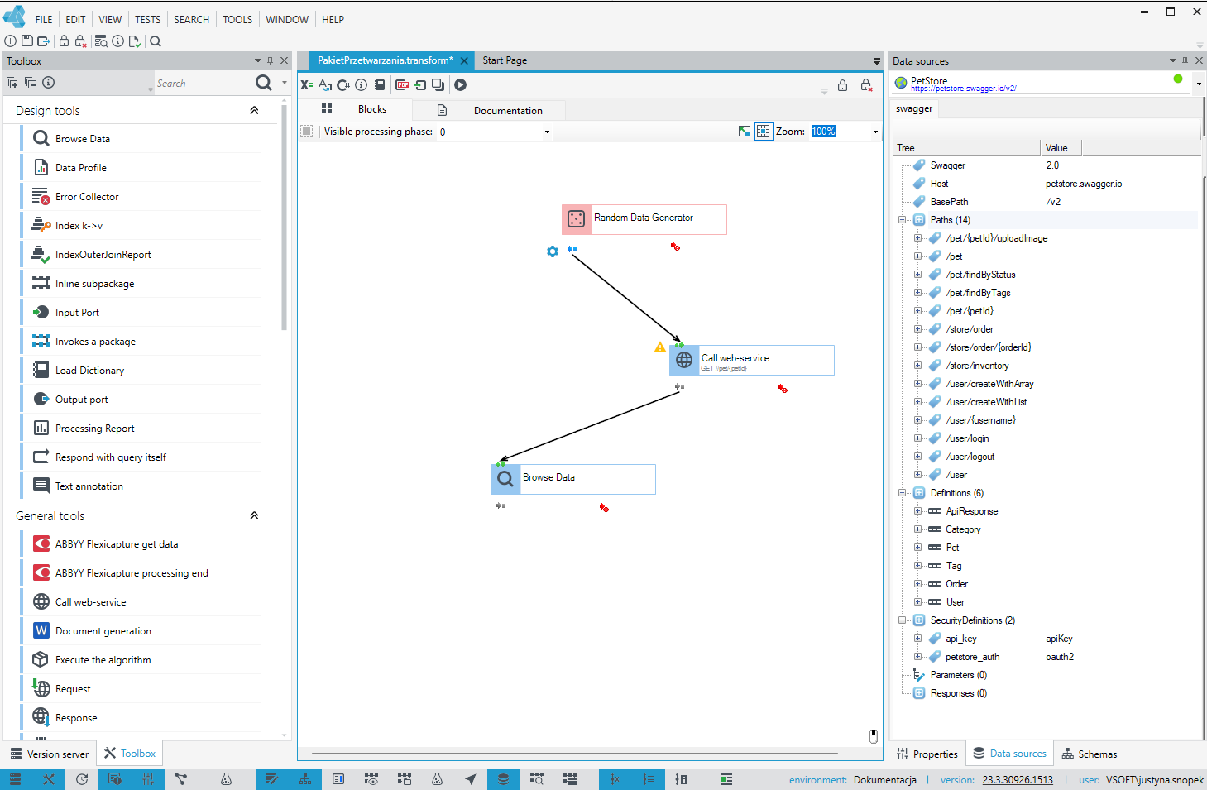Expand the Pet definition node
The width and height of the screenshot is (1207, 790).
(x=917, y=548)
